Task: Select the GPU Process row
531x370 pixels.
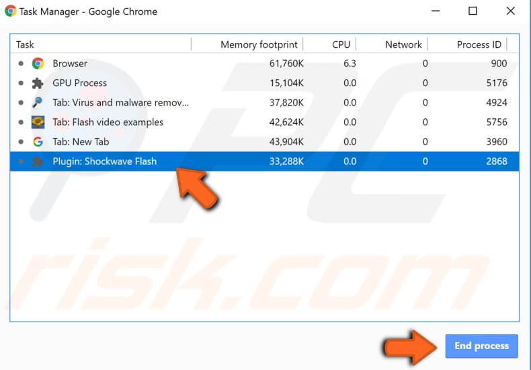Action: (264, 83)
